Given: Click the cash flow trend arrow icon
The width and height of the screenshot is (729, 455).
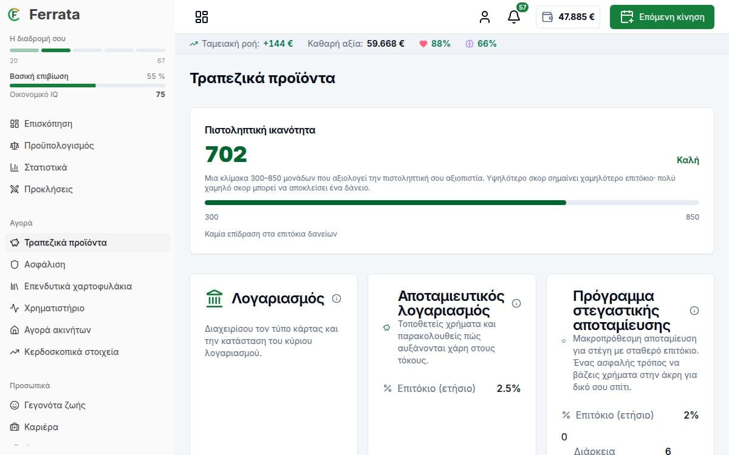Looking at the screenshot, I should coord(194,44).
